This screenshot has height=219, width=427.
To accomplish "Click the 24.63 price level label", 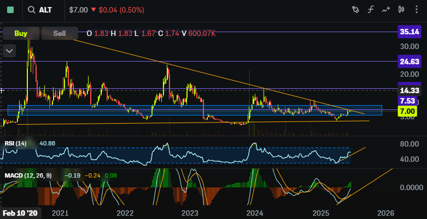I will (x=410, y=62).
